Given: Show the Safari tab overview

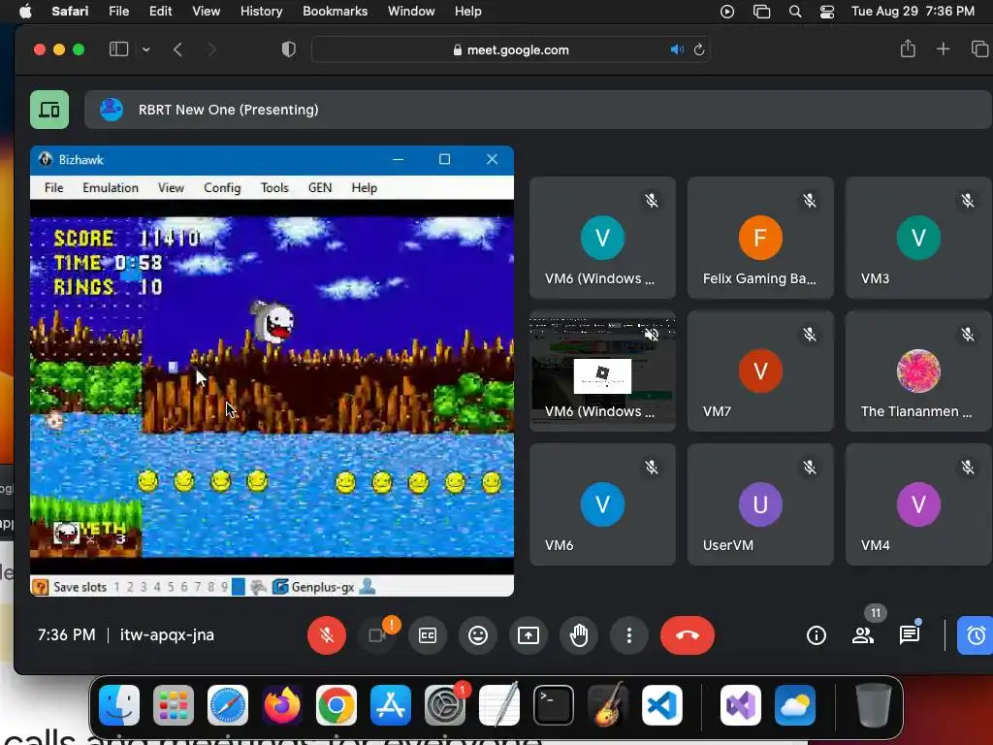Looking at the screenshot, I should (979, 49).
